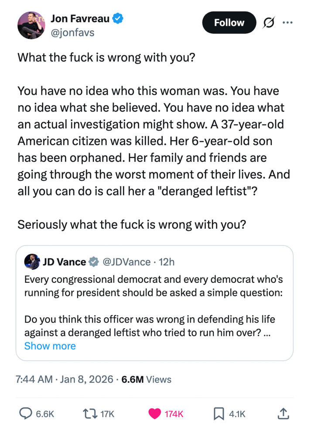This screenshot has height=438, width=314.
Task: Click the Grok icon next to Follow
Action: [268, 22]
